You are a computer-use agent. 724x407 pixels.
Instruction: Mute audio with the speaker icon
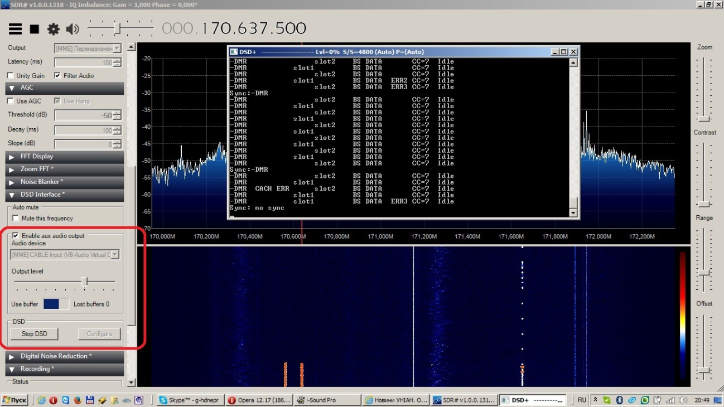click(x=73, y=29)
